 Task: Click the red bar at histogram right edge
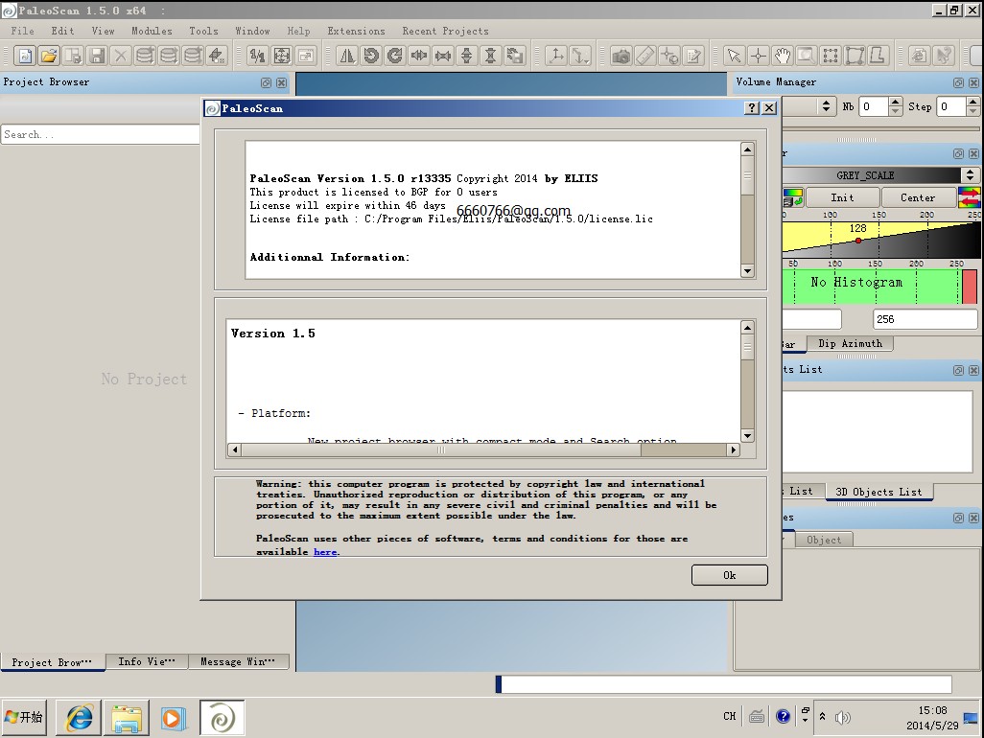point(970,287)
